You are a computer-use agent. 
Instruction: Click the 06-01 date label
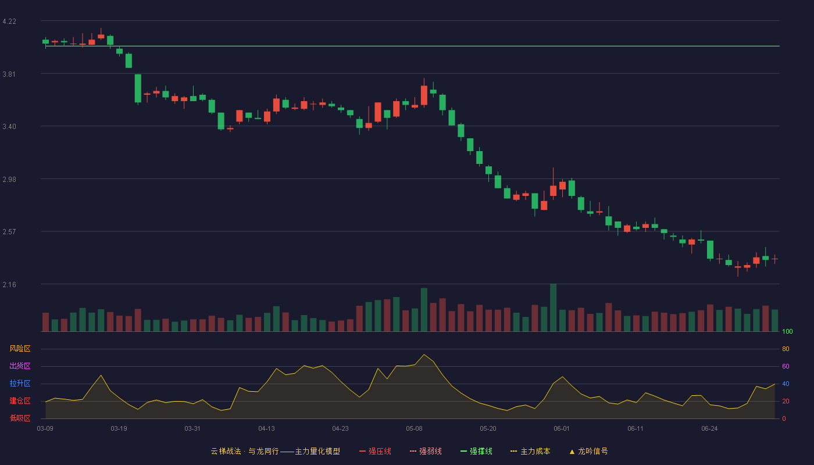pos(562,428)
